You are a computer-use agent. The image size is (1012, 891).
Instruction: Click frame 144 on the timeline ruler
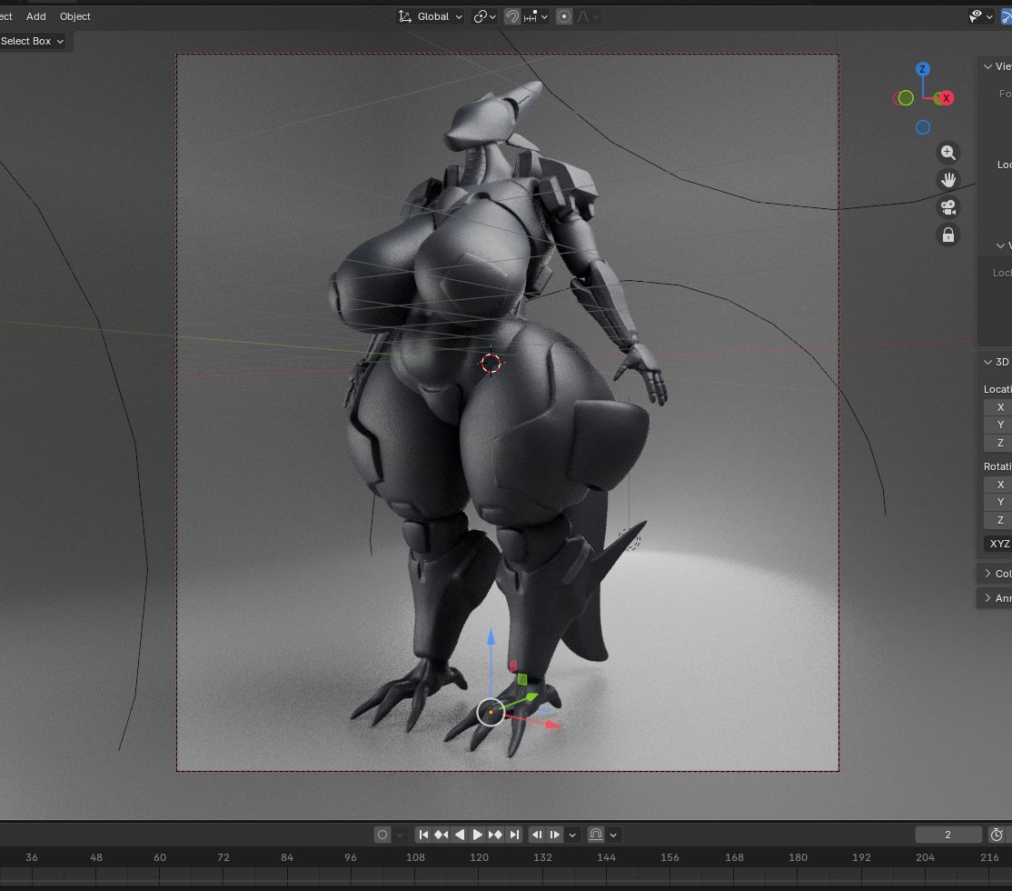[606, 857]
